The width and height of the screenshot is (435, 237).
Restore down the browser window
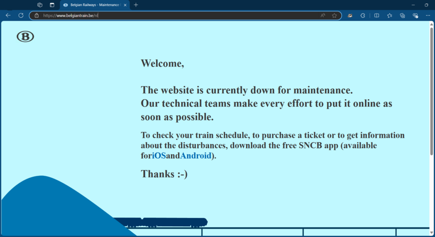427,5
